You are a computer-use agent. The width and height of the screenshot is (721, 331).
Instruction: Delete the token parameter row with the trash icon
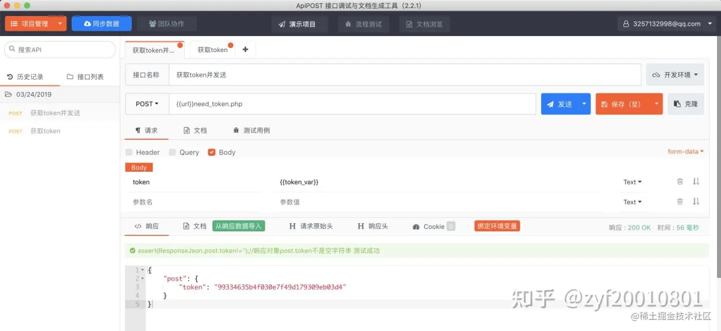(680, 182)
